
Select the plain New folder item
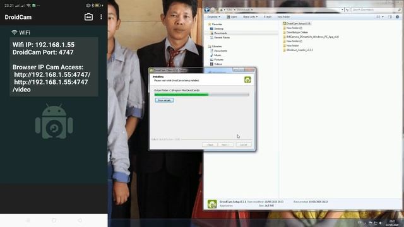pyautogui.click(x=291, y=45)
